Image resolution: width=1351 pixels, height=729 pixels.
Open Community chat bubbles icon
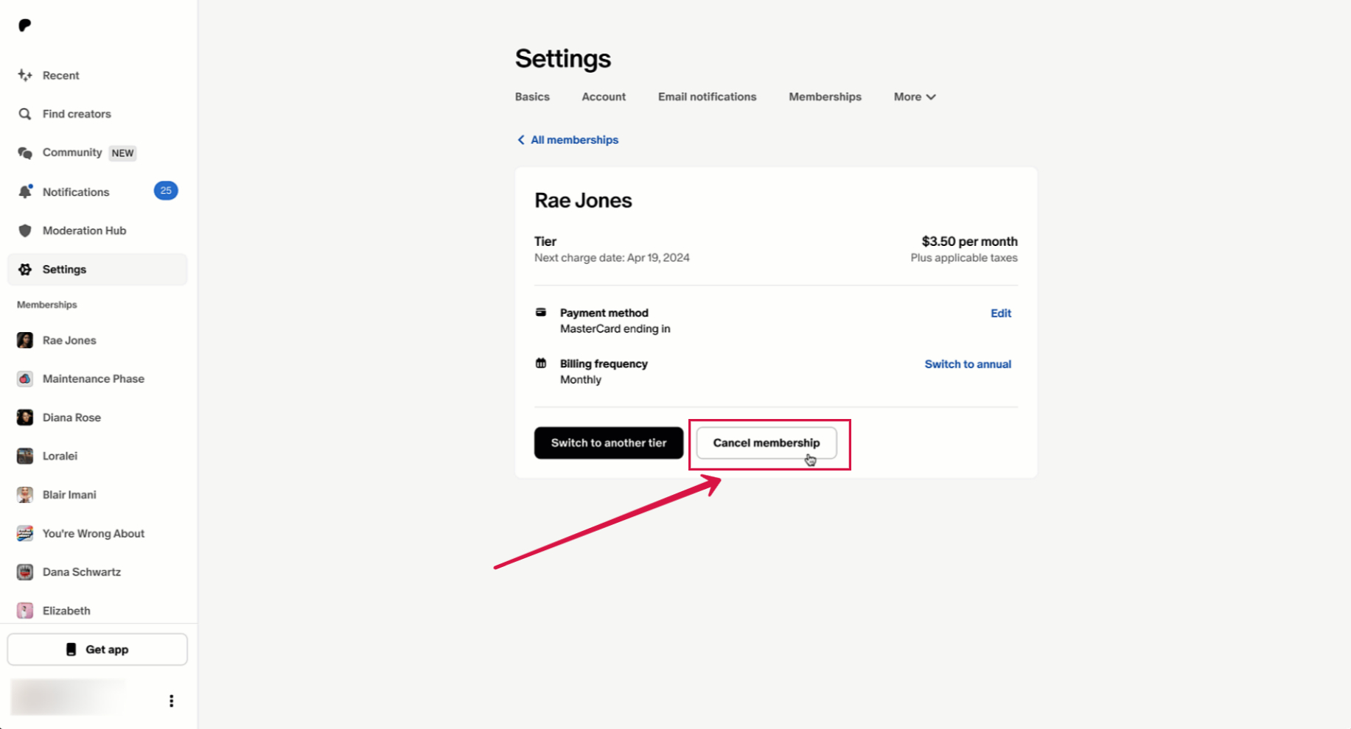(25, 153)
